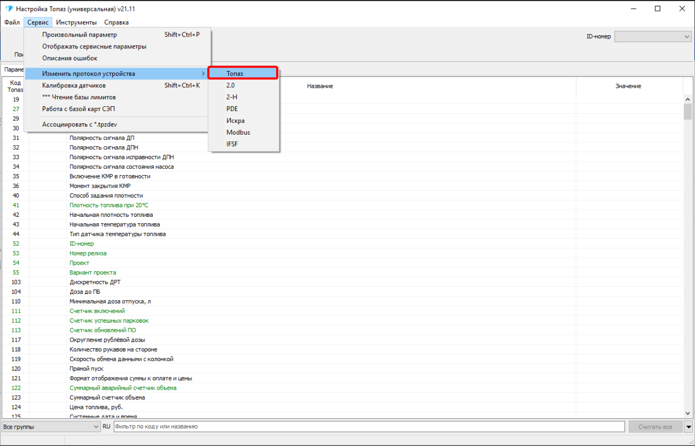Screen dimensions: 695x446
Task: Select row Полярность сигнала состояния насоса
Action: pyautogui.click(x=343, y=167)
